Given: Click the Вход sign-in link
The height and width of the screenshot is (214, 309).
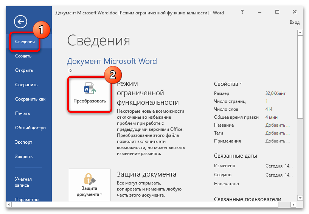Looking at the screenshot, I should (x=294, y=22).
